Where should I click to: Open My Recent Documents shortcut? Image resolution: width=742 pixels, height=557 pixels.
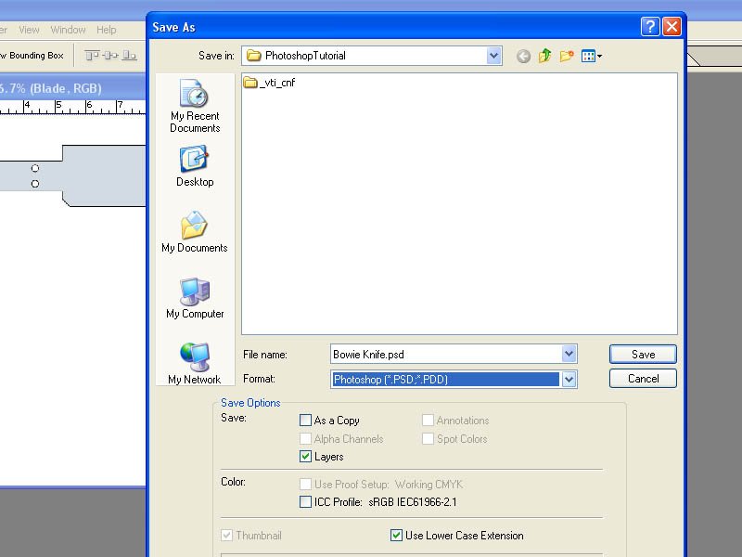point(195,106)
